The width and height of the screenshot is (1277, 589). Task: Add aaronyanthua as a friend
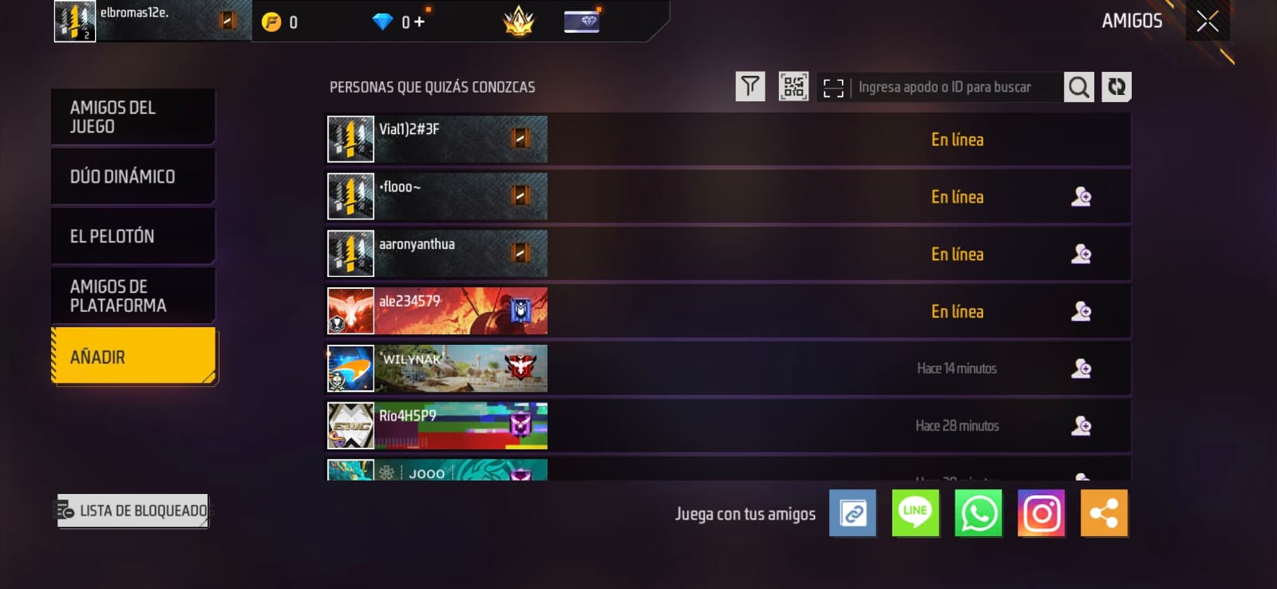(x=1081, y=254)
